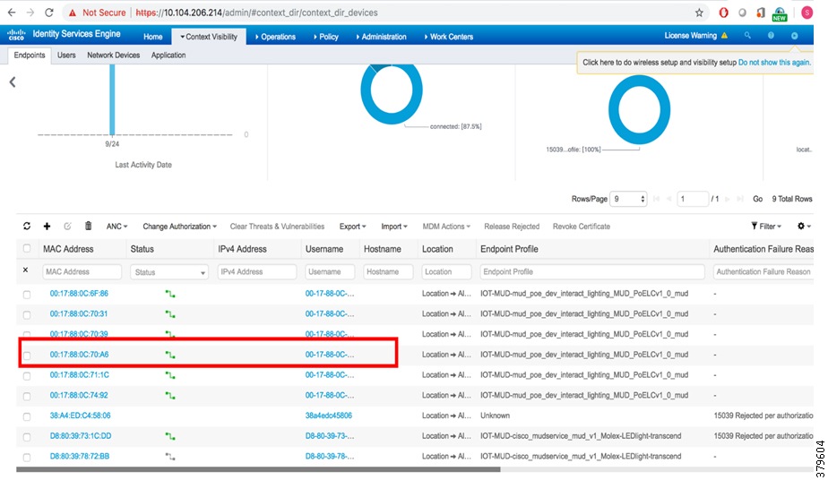
Task: Open the Policy menu
Action: [326, 37]
